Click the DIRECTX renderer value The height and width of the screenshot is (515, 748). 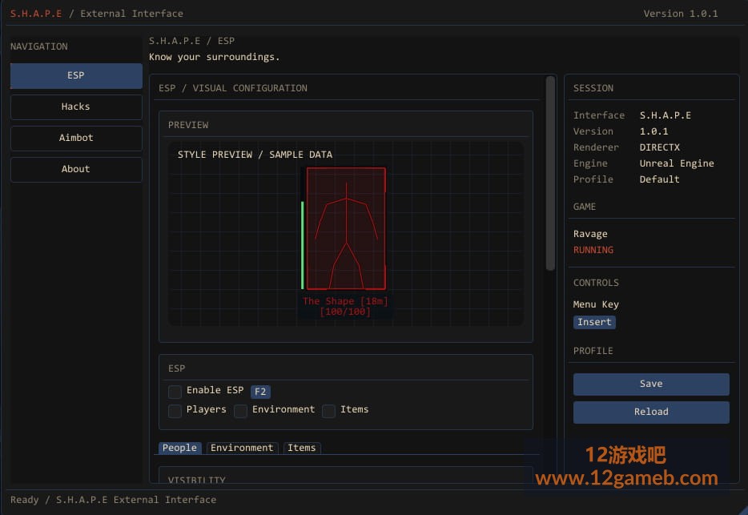(660, 147)
